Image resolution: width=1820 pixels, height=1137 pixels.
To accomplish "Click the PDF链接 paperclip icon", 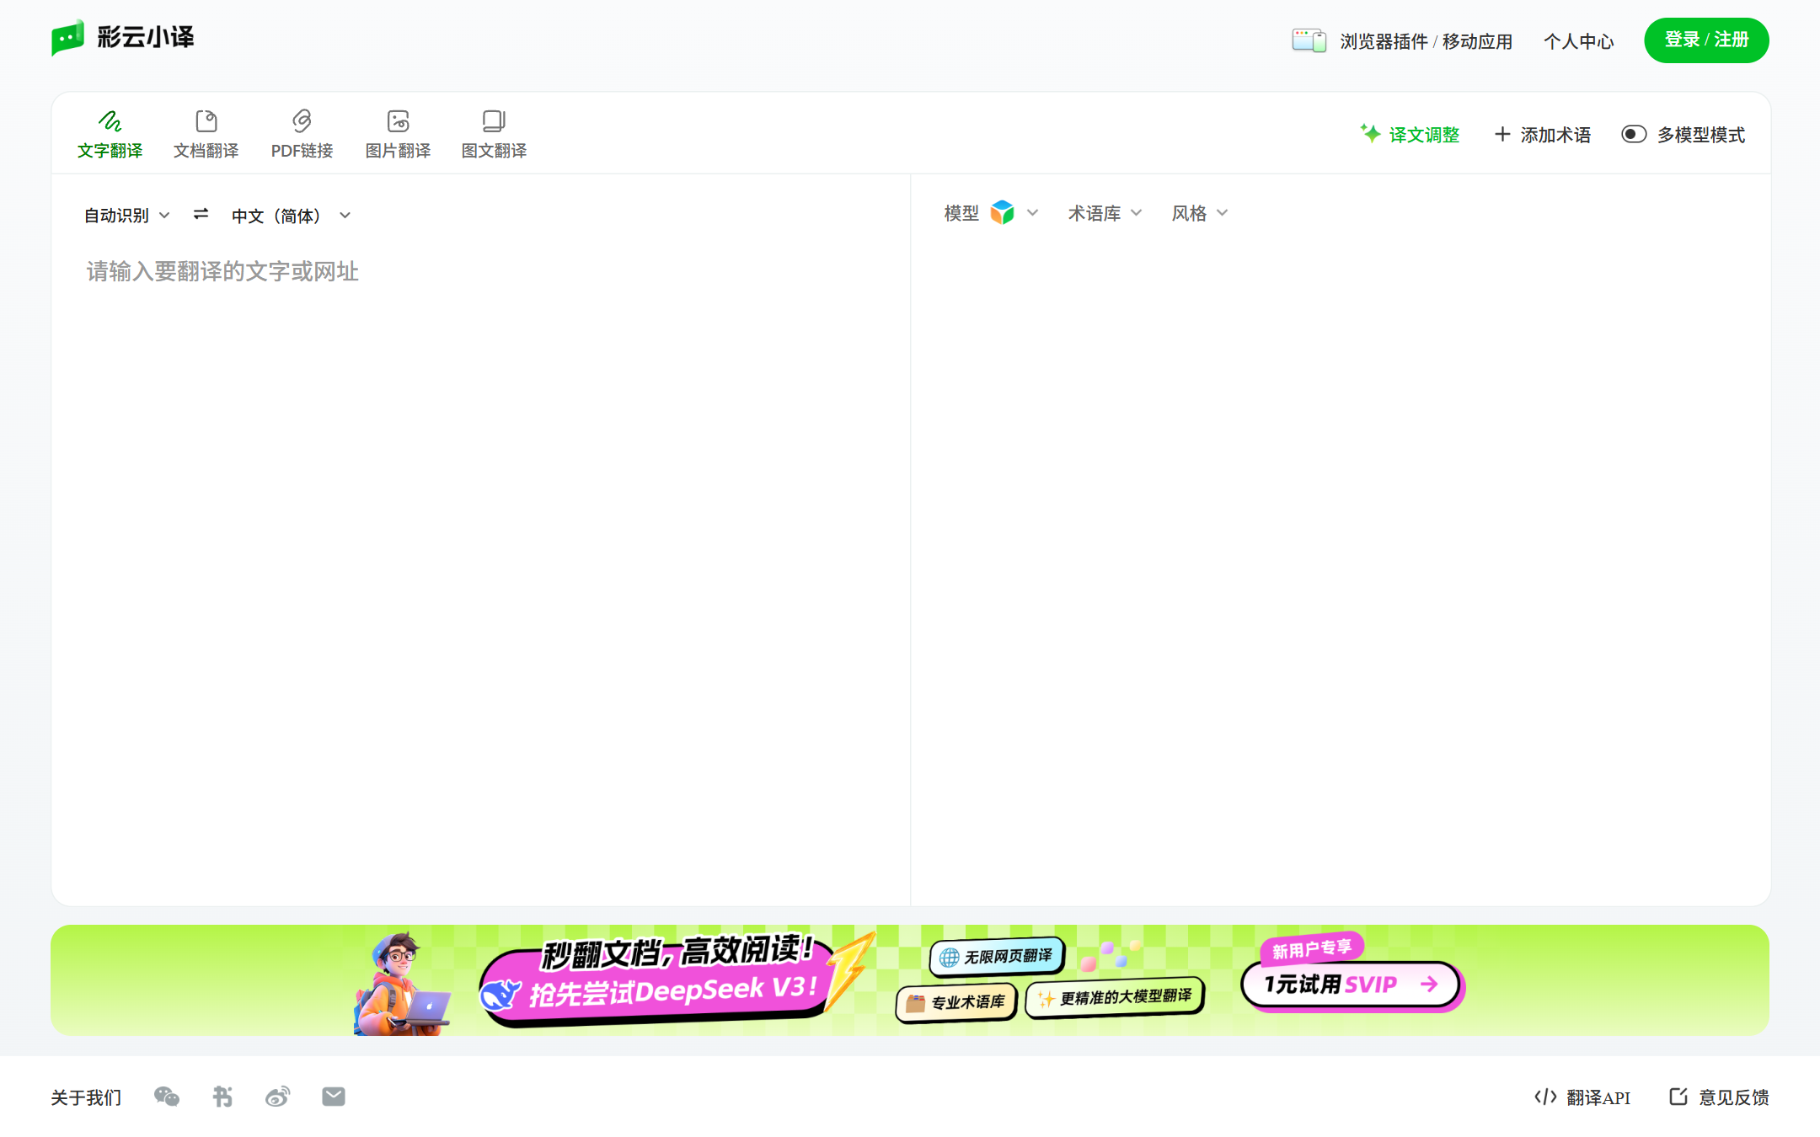I will click(302, 120).
